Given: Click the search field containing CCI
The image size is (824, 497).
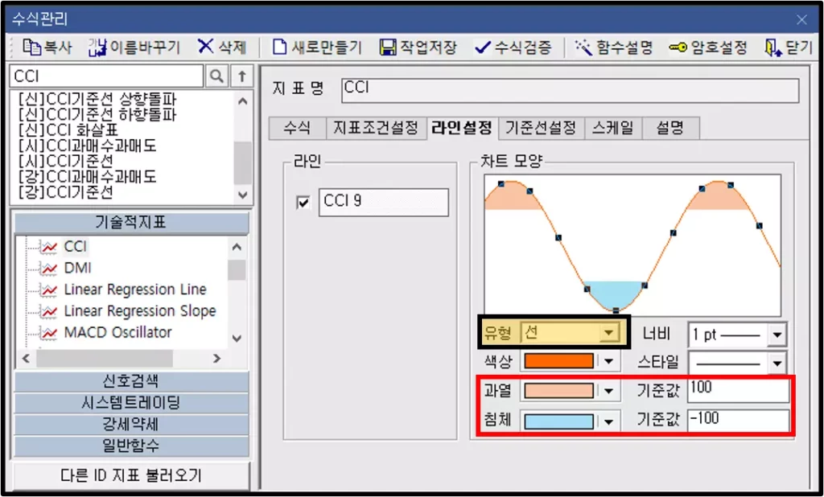Looking at the screenshot, I should coord(107,76).
